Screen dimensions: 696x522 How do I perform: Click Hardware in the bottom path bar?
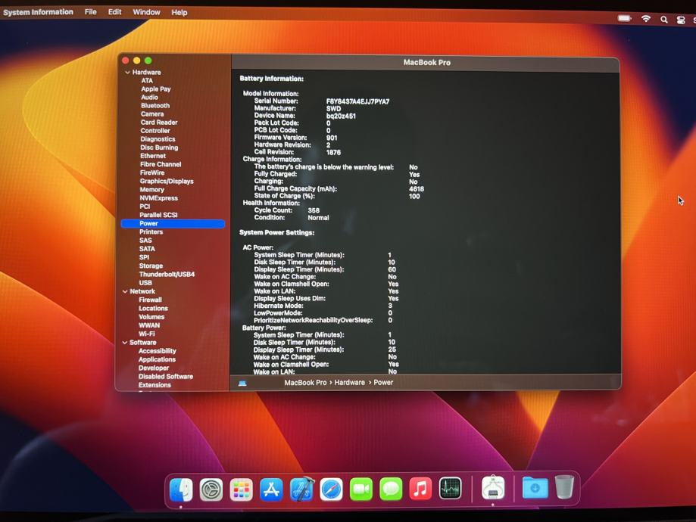click(x=349, y=383)
